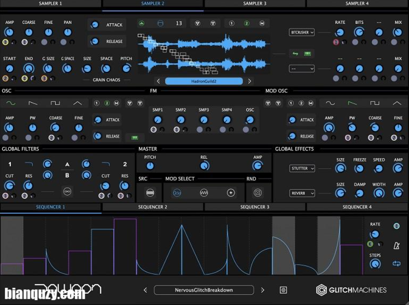Load previous sample before HadronGuild2

click(x=158, y=81)
